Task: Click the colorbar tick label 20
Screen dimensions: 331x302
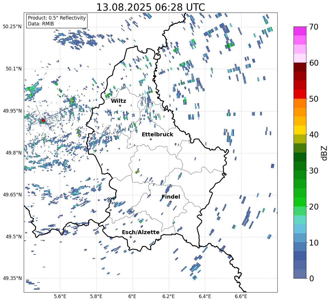Action: click(314, 207)
